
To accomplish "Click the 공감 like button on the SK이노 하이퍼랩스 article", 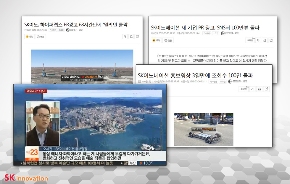I will coord(29,37).
